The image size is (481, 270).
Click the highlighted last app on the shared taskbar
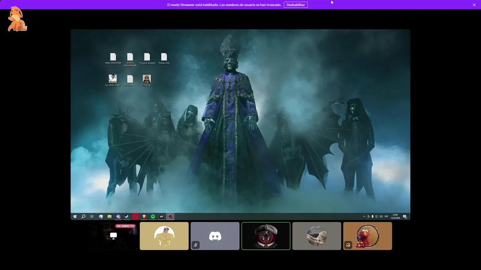(170, 216)
